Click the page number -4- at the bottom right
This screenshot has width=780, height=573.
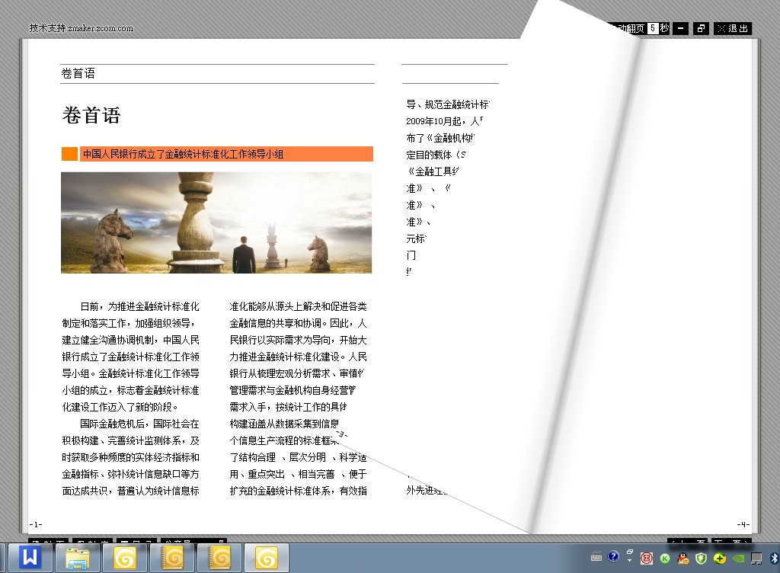pos(743,524)
